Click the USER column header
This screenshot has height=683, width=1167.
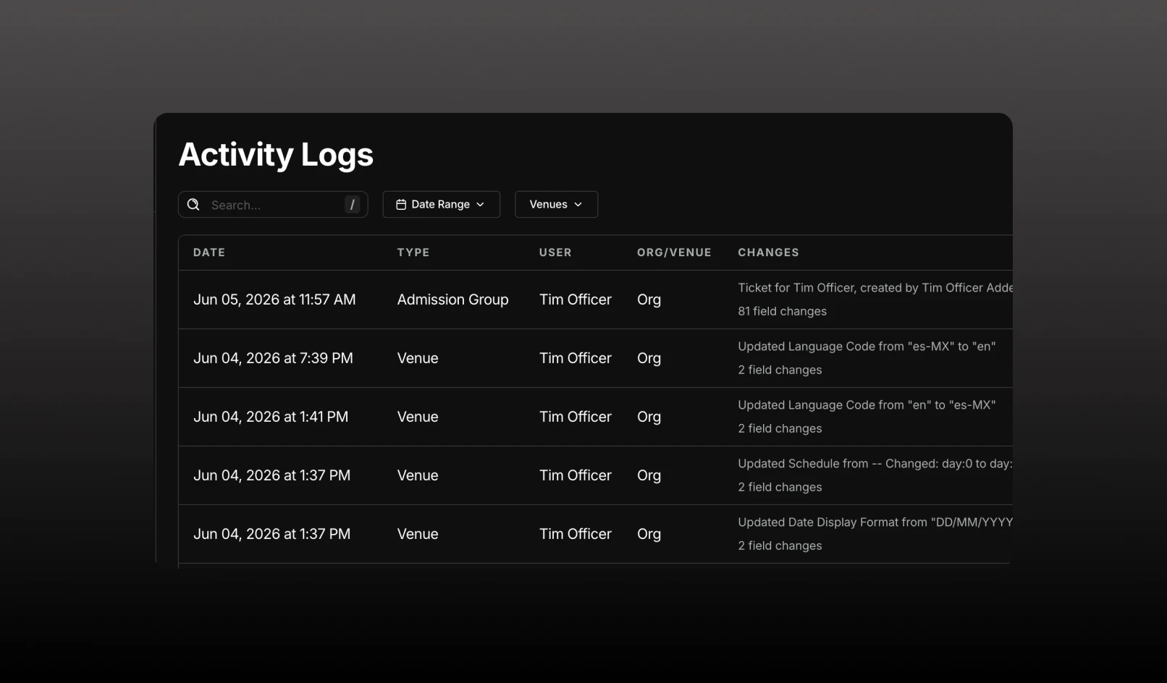coord(555,253)
